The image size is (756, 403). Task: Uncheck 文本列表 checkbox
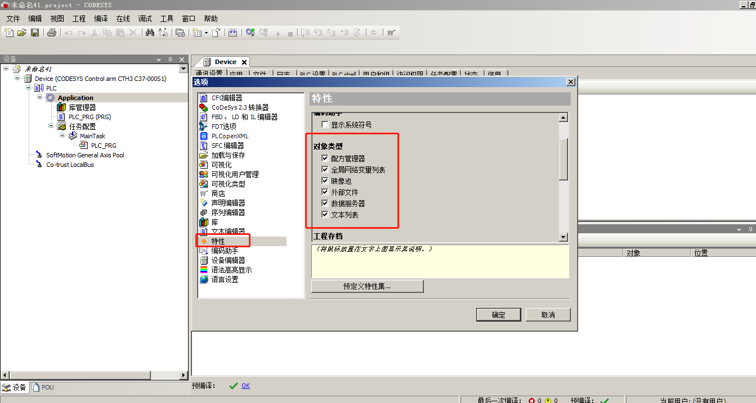pyautogui.click(x=325, y=214)
